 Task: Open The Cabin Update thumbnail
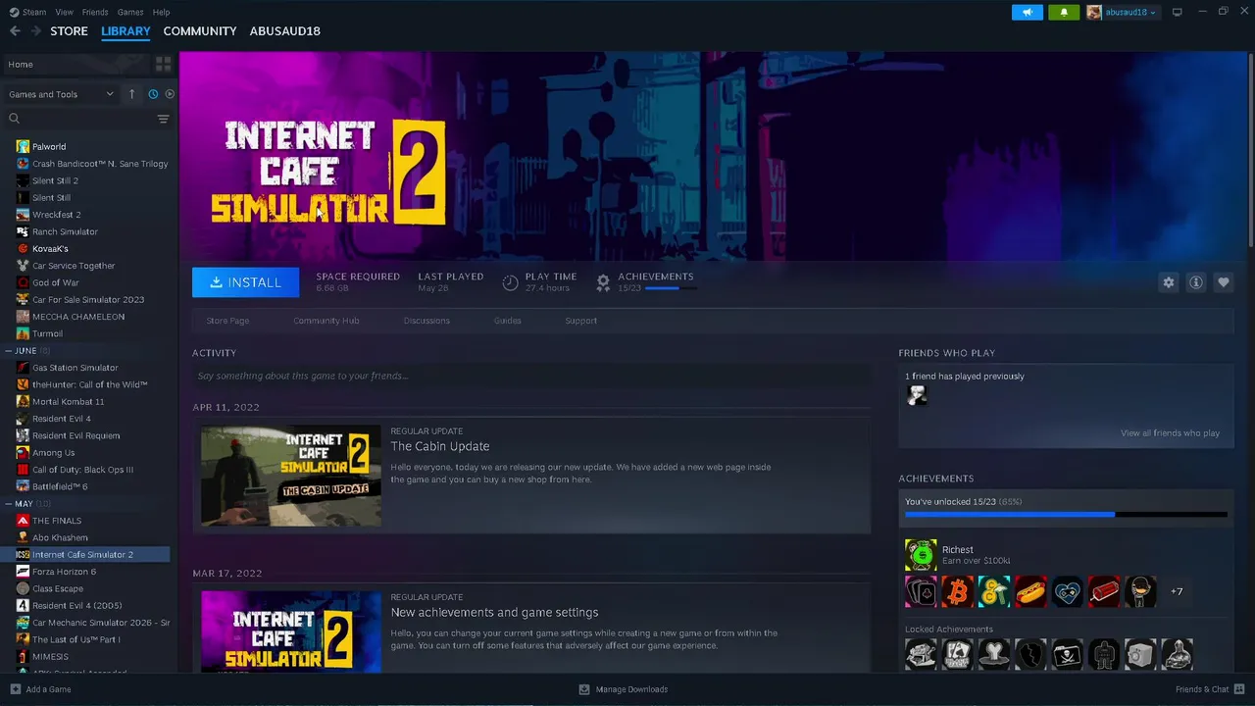click(290, 476)
